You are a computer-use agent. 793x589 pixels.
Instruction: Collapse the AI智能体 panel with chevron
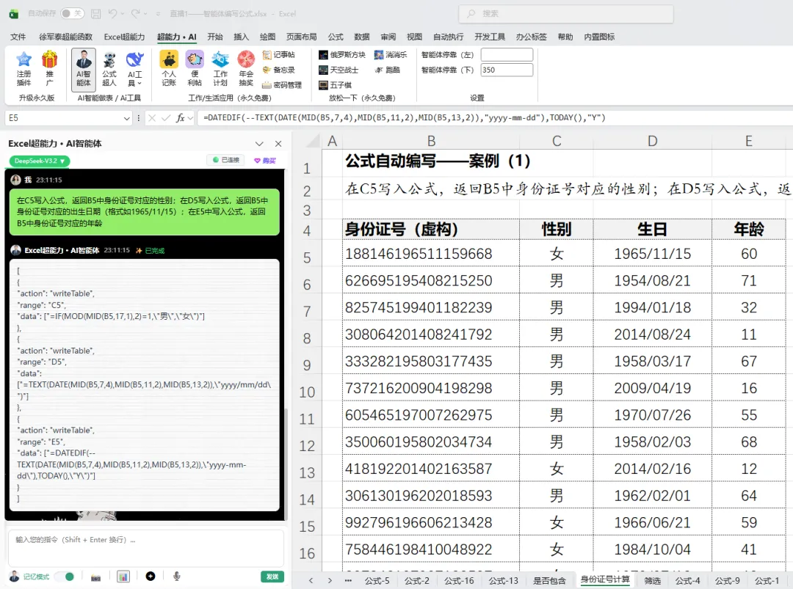(259, 144)
